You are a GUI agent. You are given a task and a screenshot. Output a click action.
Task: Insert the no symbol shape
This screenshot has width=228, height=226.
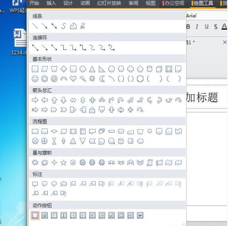[x=54, y=79]
